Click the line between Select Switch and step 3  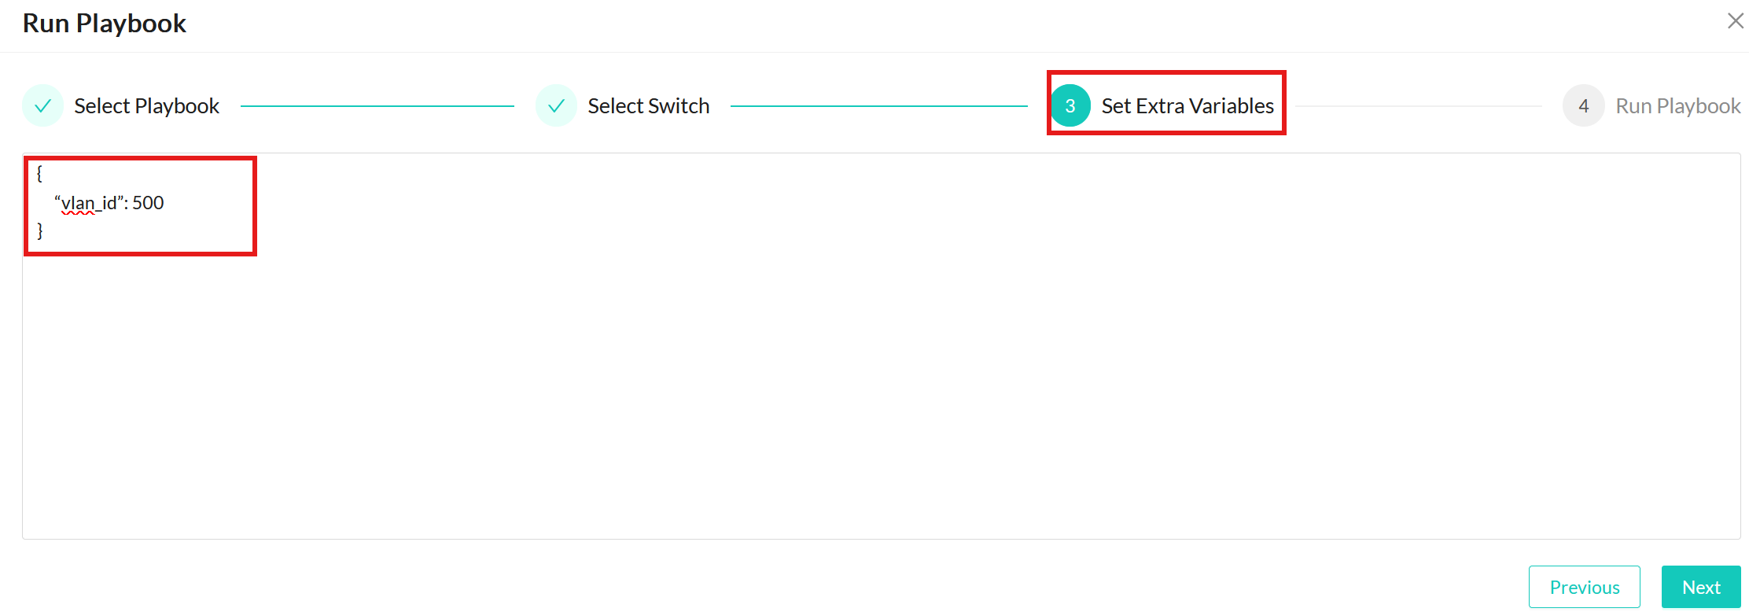(x=878, y=105)
